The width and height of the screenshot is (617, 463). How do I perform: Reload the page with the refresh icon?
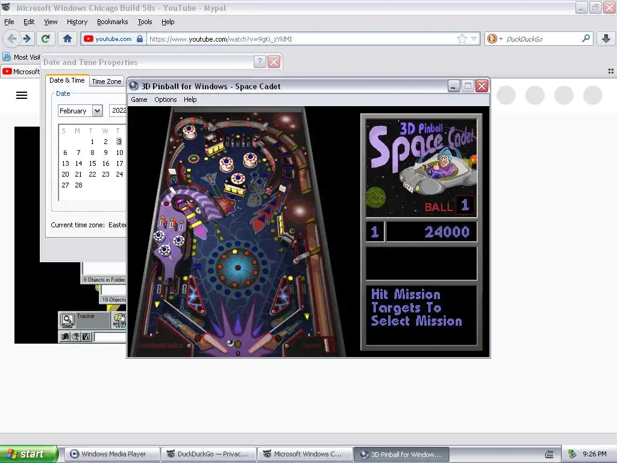[46, 39]
